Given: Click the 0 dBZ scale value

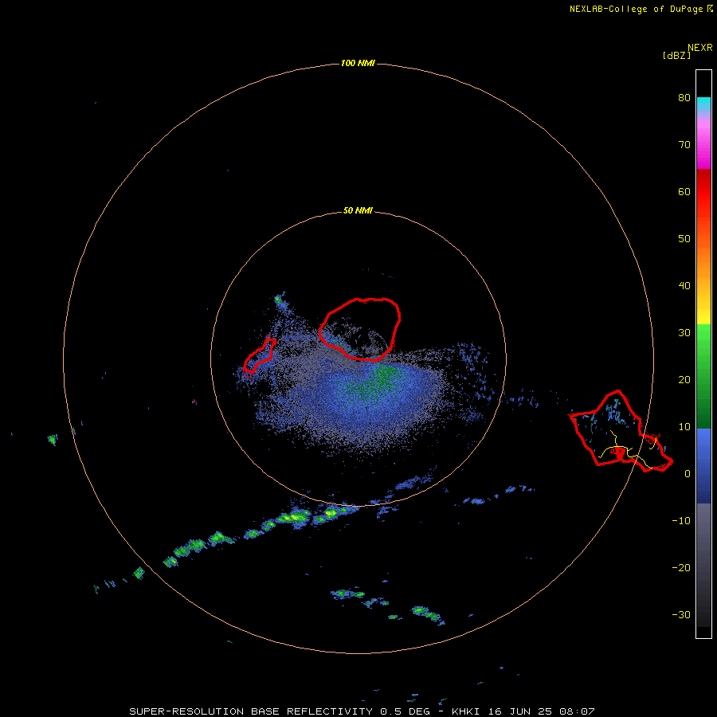Looking at the screenshot, I should [688, 474].
